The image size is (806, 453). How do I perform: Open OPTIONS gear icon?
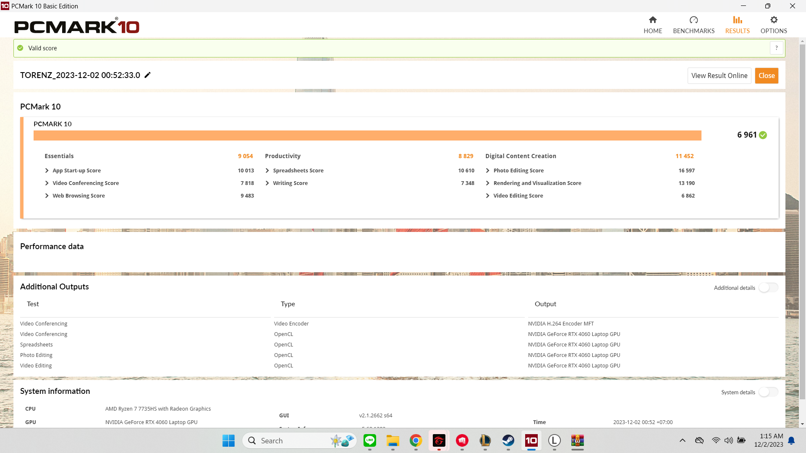pyautogui.click(x=774, y=20)
